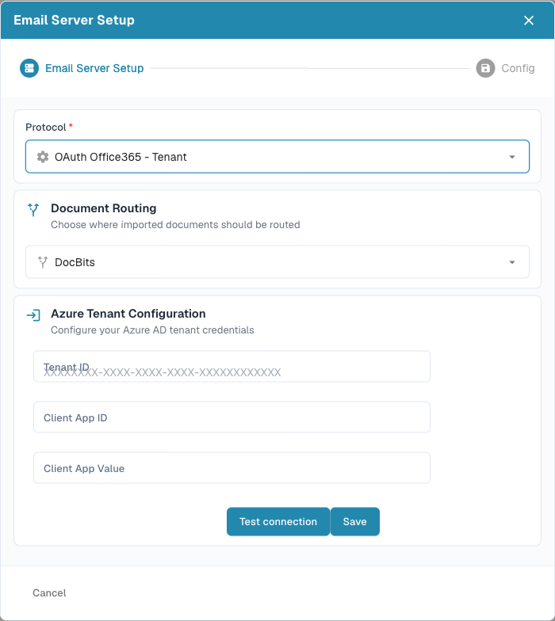Click the Azure Tenant Configuration login icon
This screenshot has width=555, height=621.
click(33, 315)
